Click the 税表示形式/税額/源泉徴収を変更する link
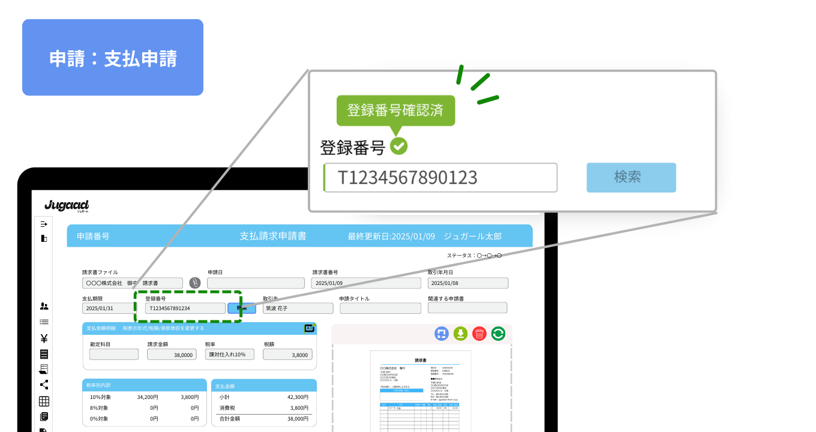Viewport: 816px width, 432px height. [163, 328]
